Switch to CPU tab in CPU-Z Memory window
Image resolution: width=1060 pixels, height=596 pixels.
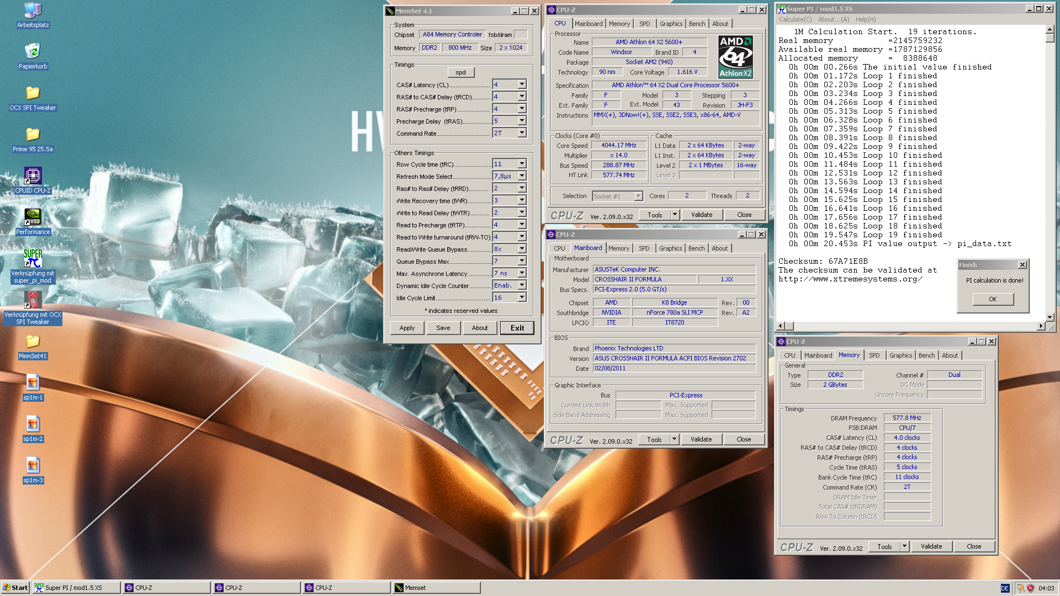pos(789,355)
